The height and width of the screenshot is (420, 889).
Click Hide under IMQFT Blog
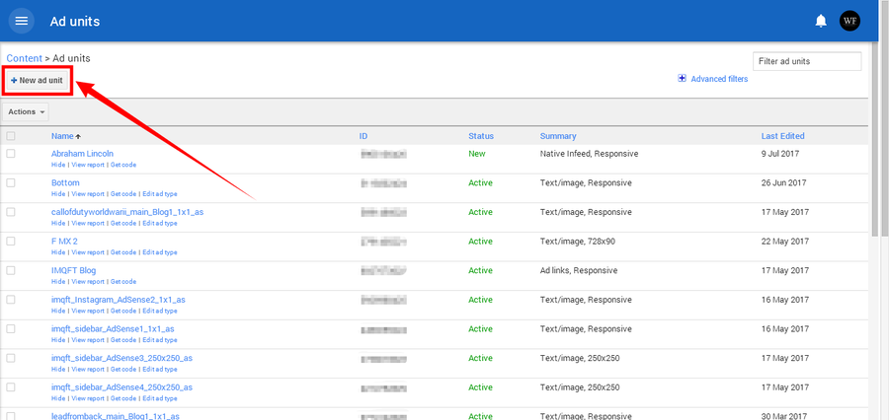[x=58, y=281]
